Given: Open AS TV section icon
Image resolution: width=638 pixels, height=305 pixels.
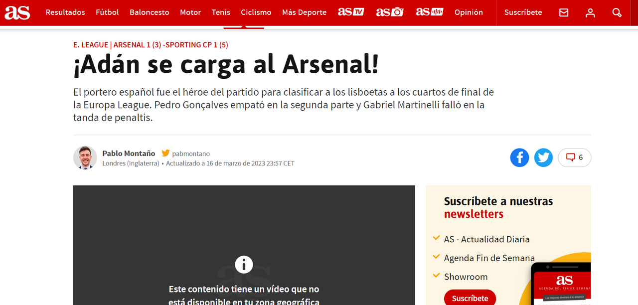Looking at the screenshot, I should coord(351,12).
